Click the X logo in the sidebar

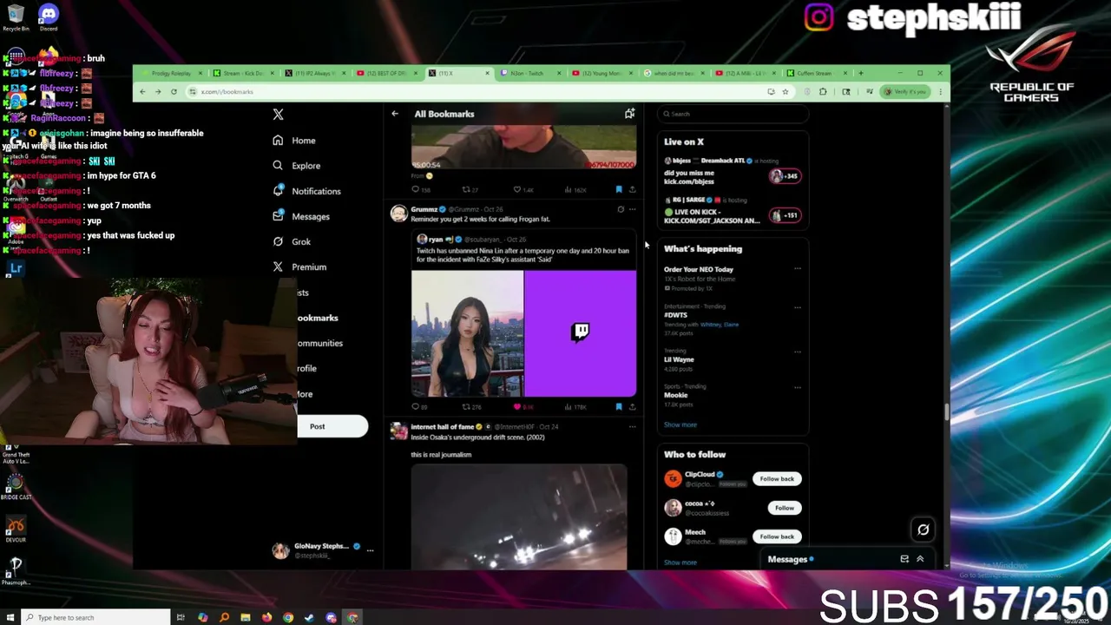278,115
